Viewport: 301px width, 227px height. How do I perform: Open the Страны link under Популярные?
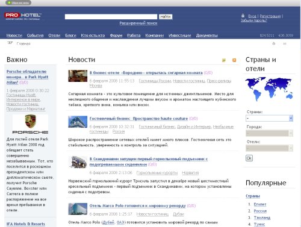pos(253,196)
